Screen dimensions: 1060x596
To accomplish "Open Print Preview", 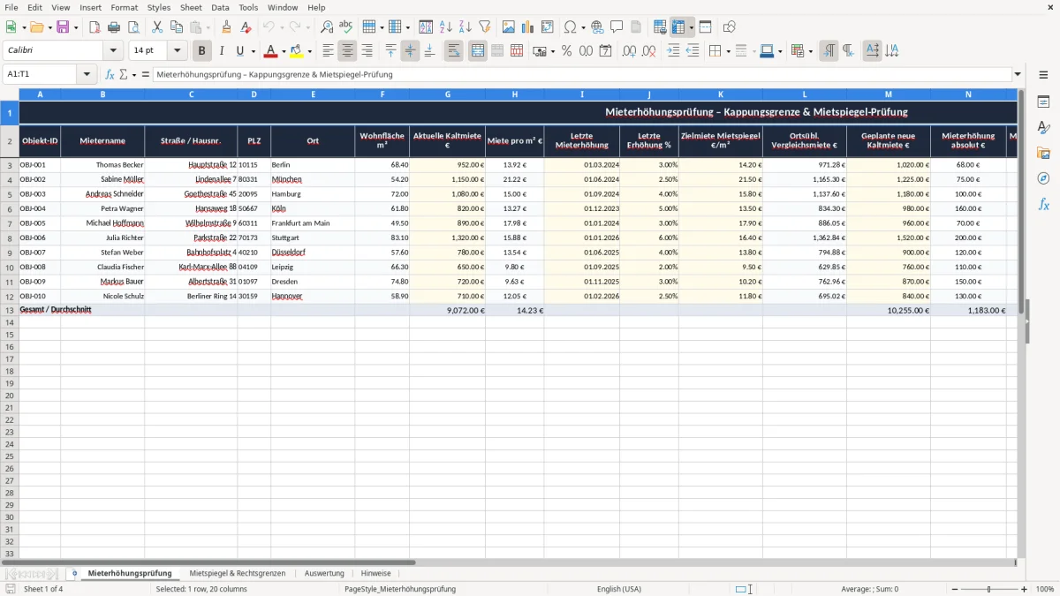I will click(133, 27).
